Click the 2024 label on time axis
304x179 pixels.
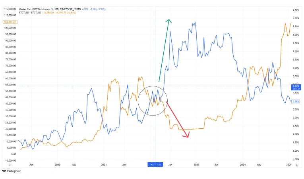click(x=243, y=164)
